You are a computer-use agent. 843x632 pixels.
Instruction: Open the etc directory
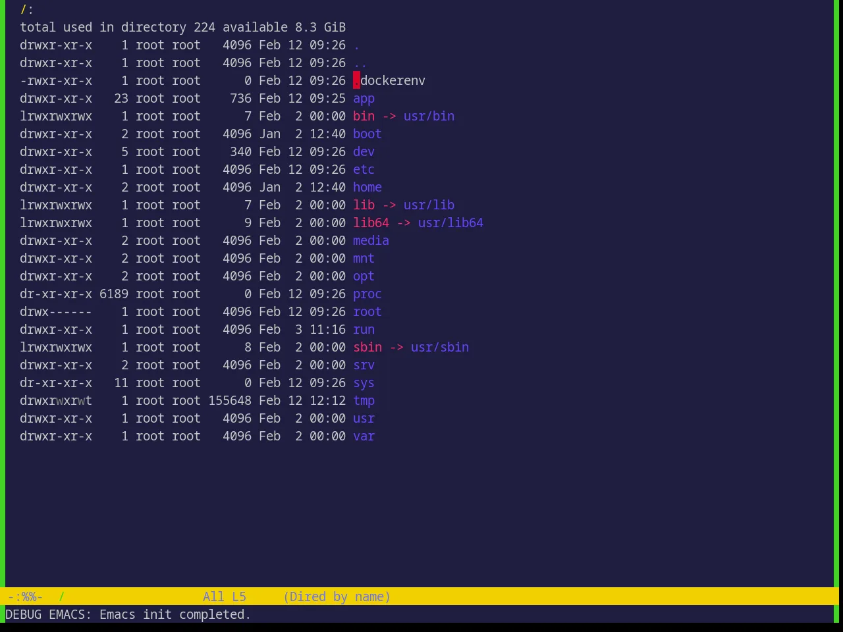point(364,170)
